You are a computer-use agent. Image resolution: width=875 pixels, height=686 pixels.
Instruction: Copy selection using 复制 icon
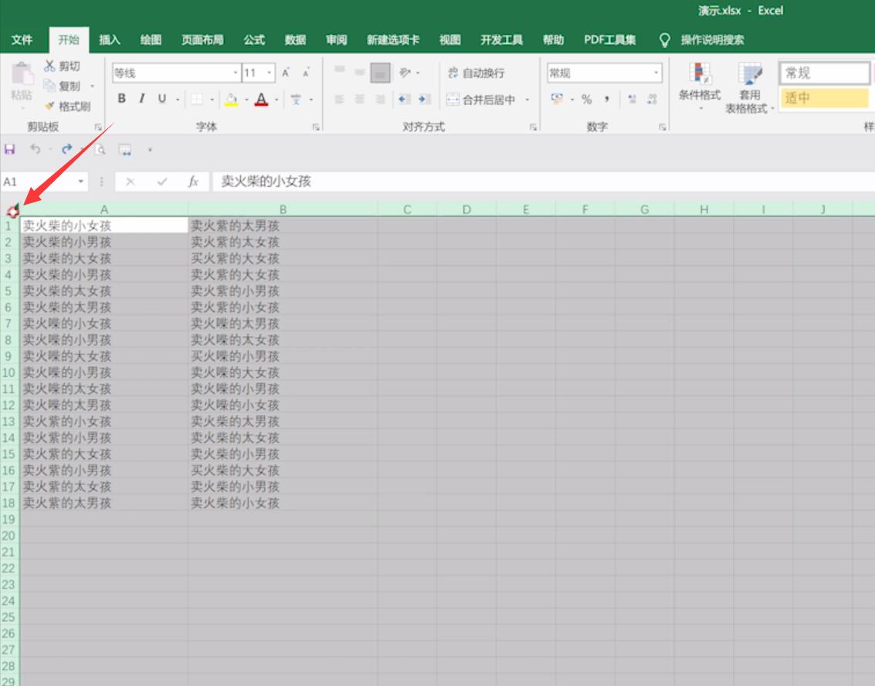point(49,86)
